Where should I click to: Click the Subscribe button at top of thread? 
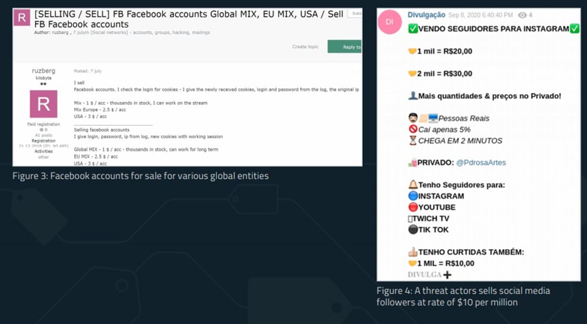354,14
